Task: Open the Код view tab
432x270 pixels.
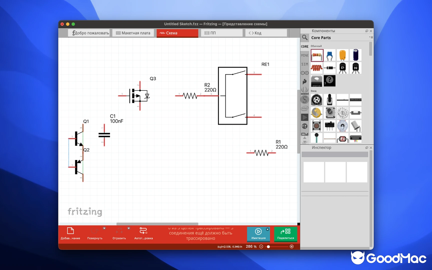Action: [266, 33]
